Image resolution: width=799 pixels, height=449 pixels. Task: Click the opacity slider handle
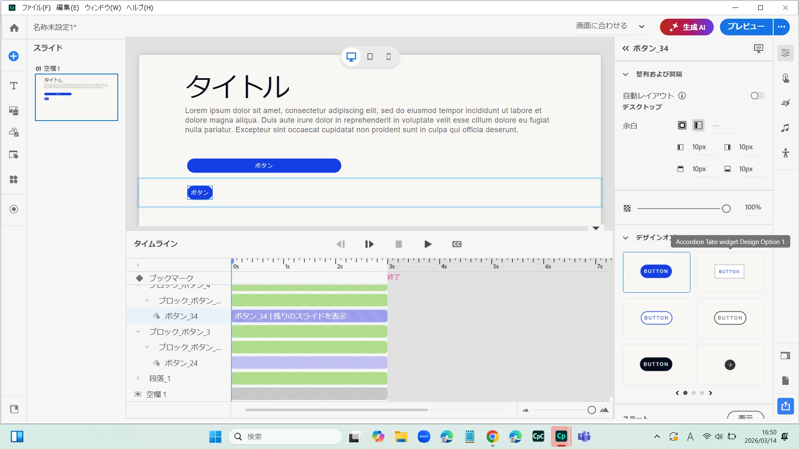[726, 208]
